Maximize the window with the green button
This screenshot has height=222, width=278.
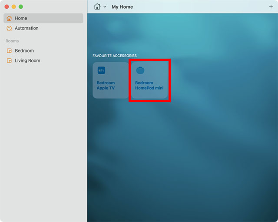click(21, 7)
